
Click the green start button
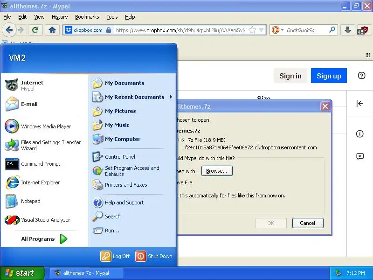22,273
